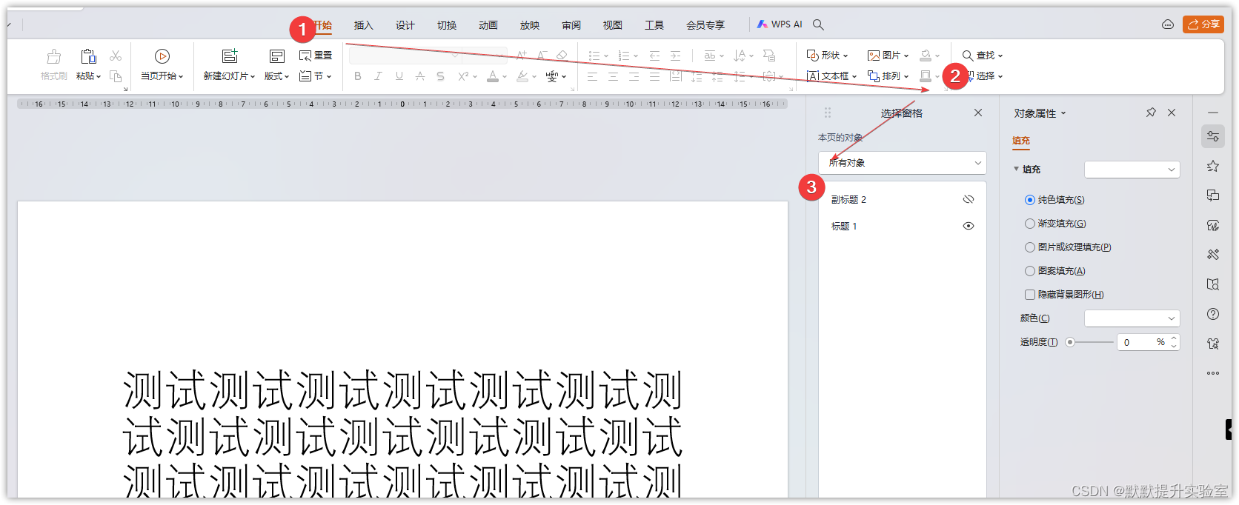The height and width of the screenshot is (505, 1239).
Task: Open the Design (设计) tab
Action: click(x=405, y=25)
